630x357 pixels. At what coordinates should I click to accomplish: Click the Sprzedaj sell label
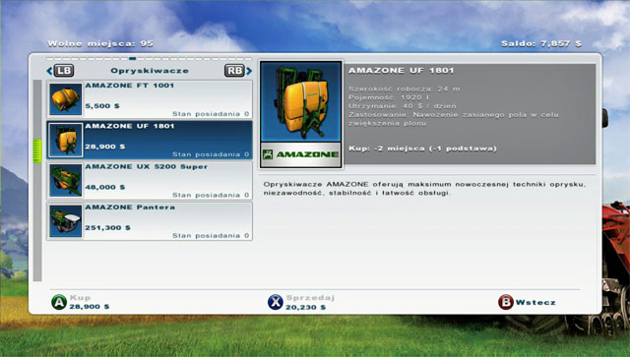[x=310, y=298]
